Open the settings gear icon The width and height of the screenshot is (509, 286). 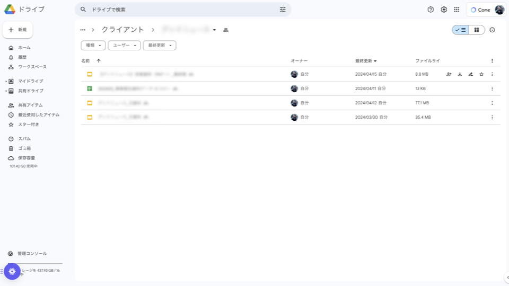click(x=444, y=10)
